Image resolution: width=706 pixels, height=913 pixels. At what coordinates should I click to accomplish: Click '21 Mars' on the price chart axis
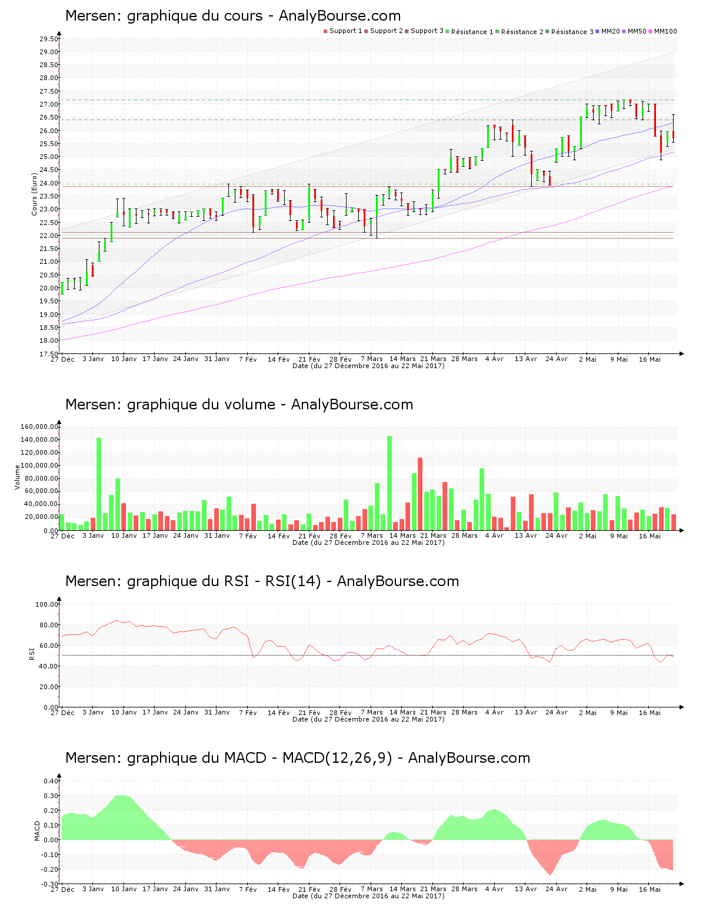tap(434, 359)
